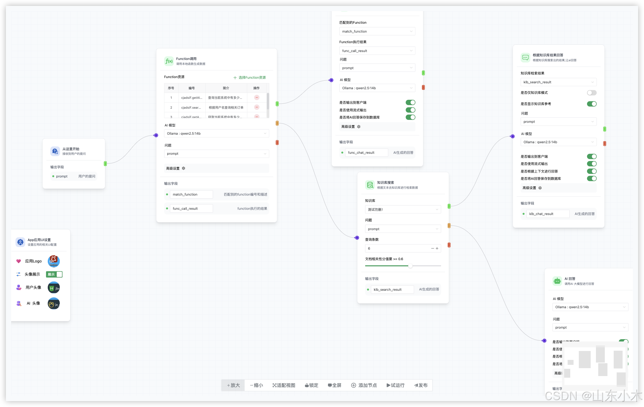Click the 应用Logo avatar image

coord(54,261)
